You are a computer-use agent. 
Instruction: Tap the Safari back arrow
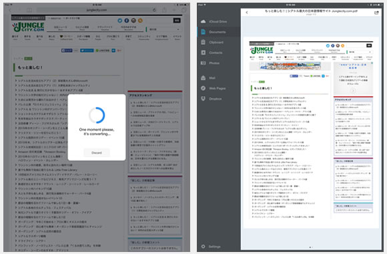10,10
